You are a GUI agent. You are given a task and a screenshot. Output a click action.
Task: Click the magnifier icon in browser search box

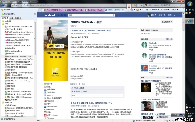click(181, 5)
